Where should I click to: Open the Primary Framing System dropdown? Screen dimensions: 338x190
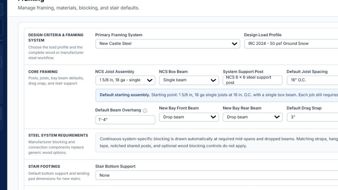pyautogui.click(x=168, y=44)
